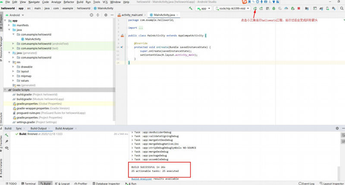This screenshot has width=345, height=185.
Task: Switch to the Sync tab in Build panel
Action: 19,128
